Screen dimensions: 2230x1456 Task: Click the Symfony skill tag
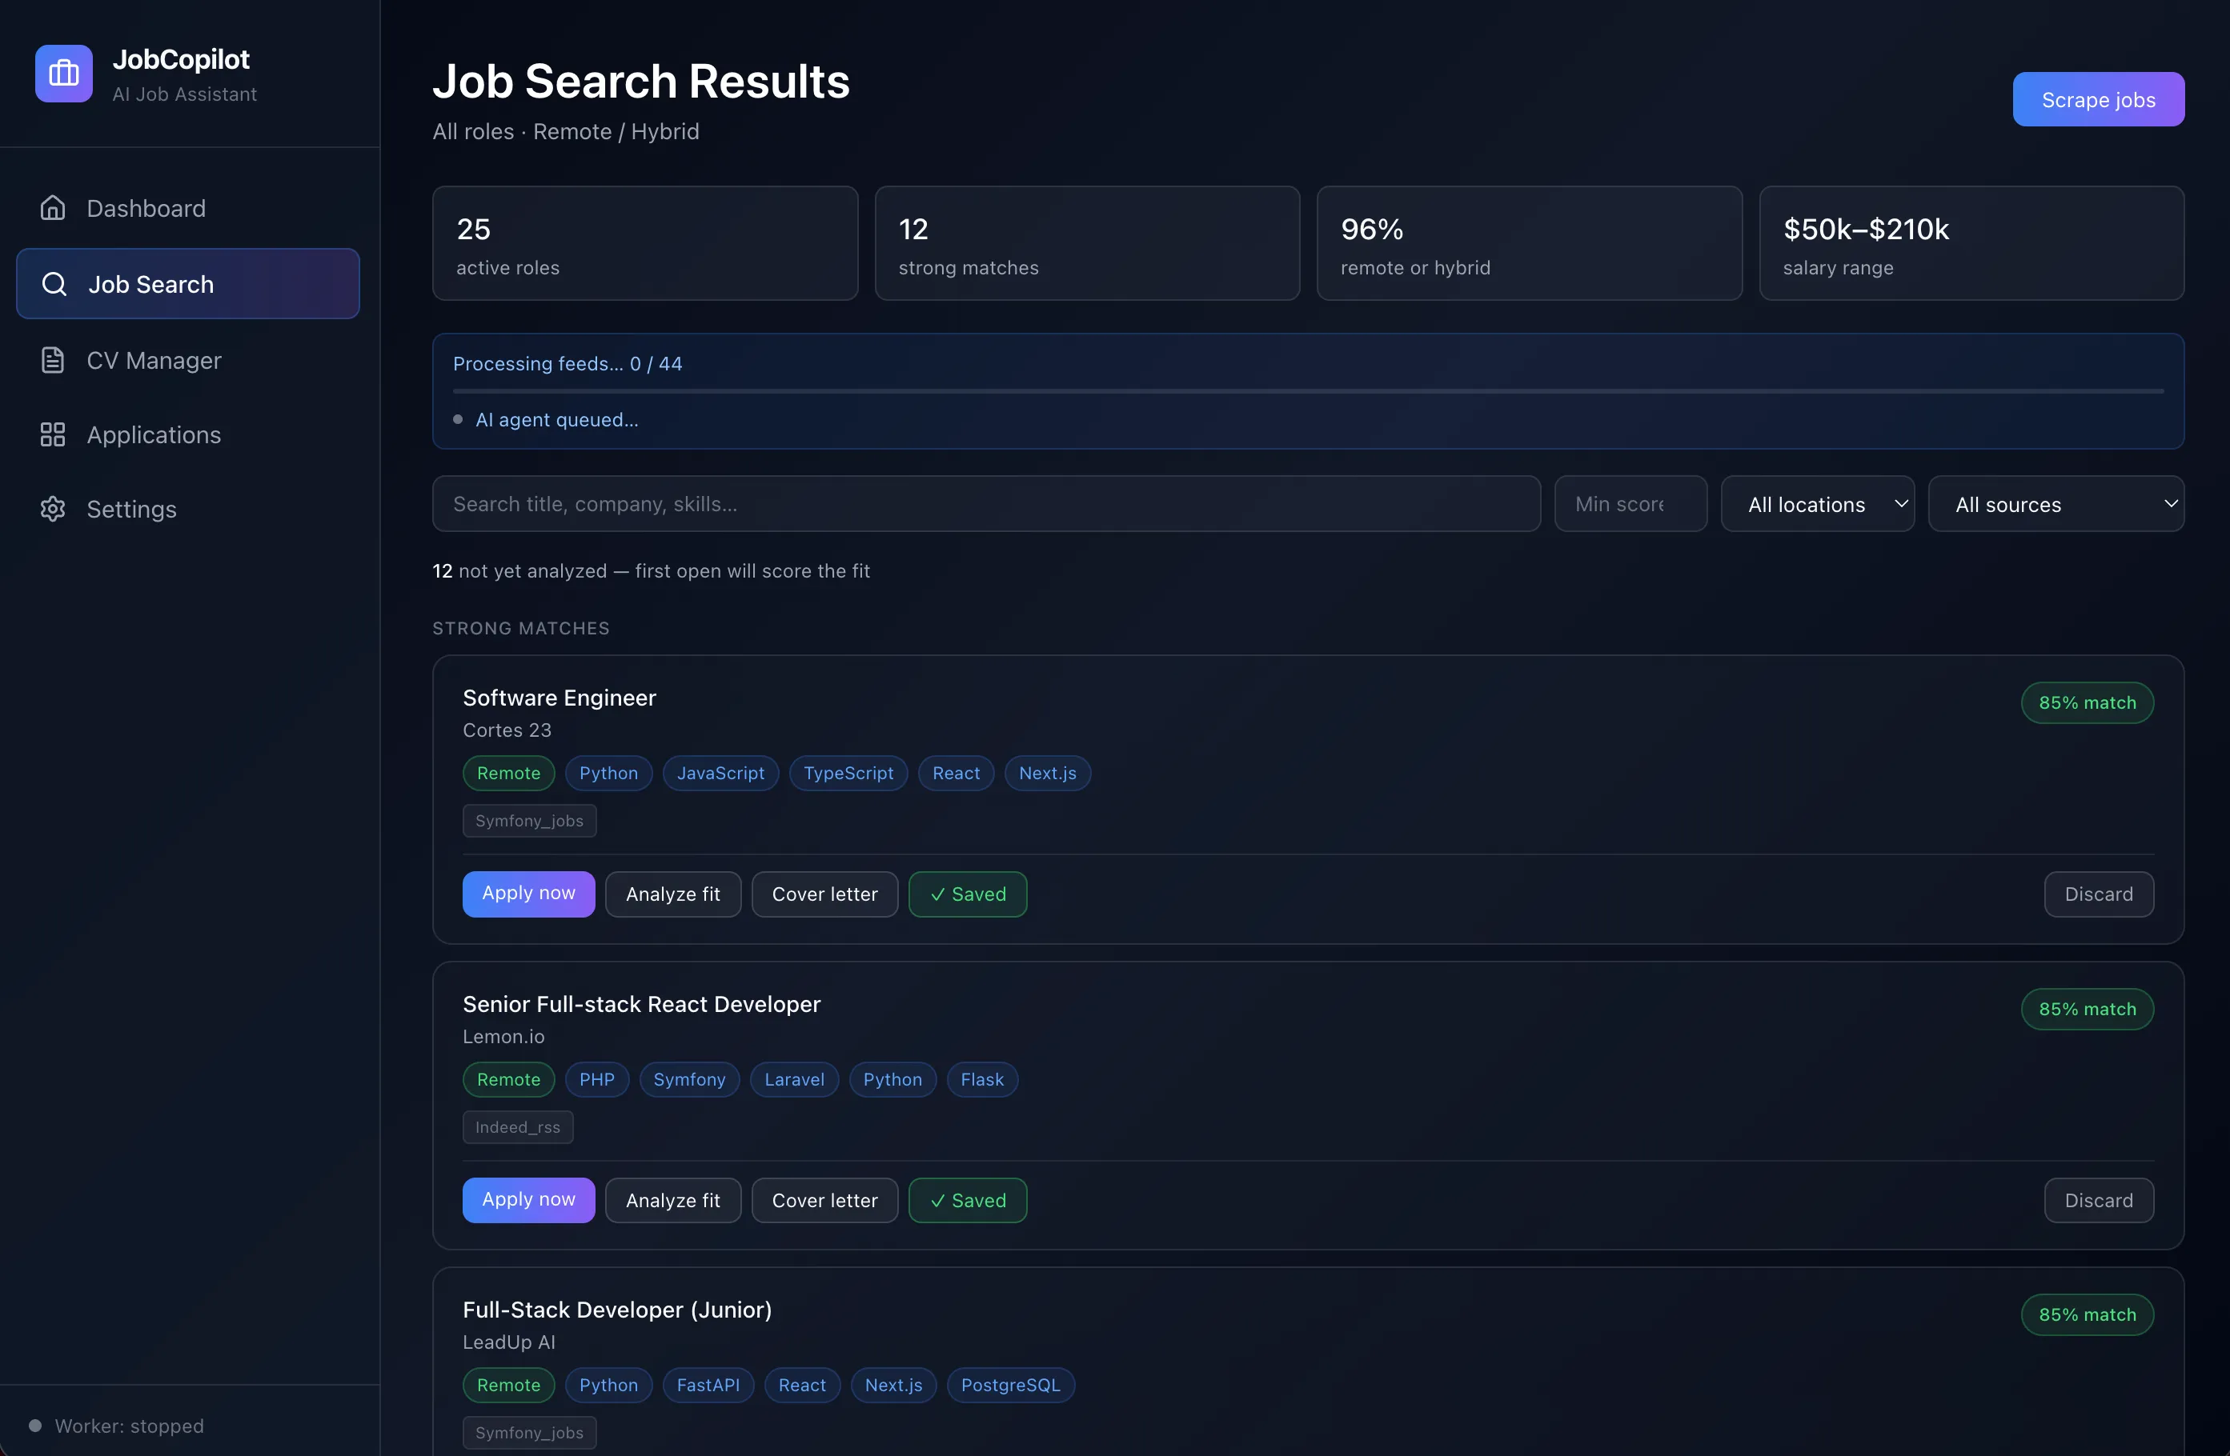pyautogui.click(x=690, y=1079)
